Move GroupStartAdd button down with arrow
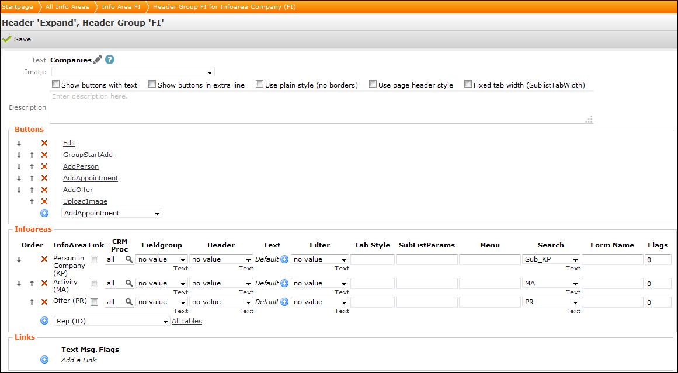The width and height of the screenshot is (678, 373). coord(19,155)
